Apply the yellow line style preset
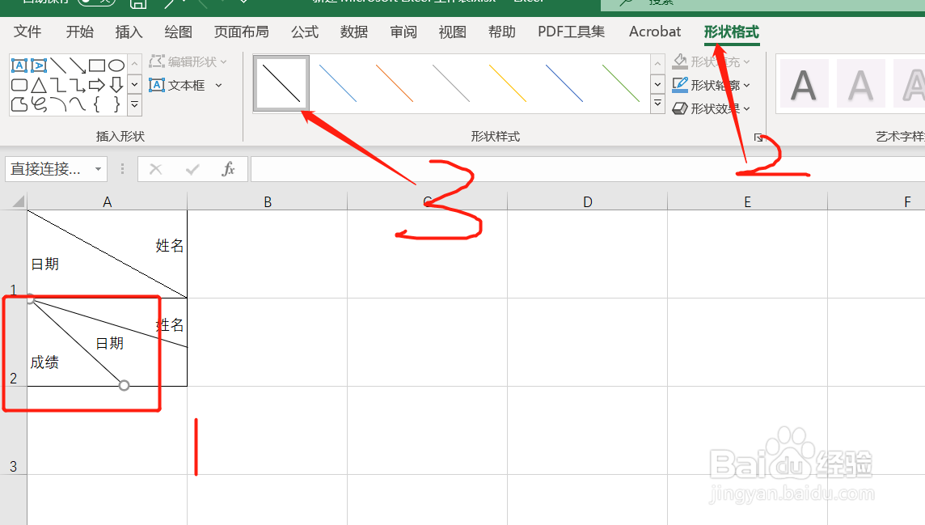This screenshot has height=525, width=925. pos(507,83)
